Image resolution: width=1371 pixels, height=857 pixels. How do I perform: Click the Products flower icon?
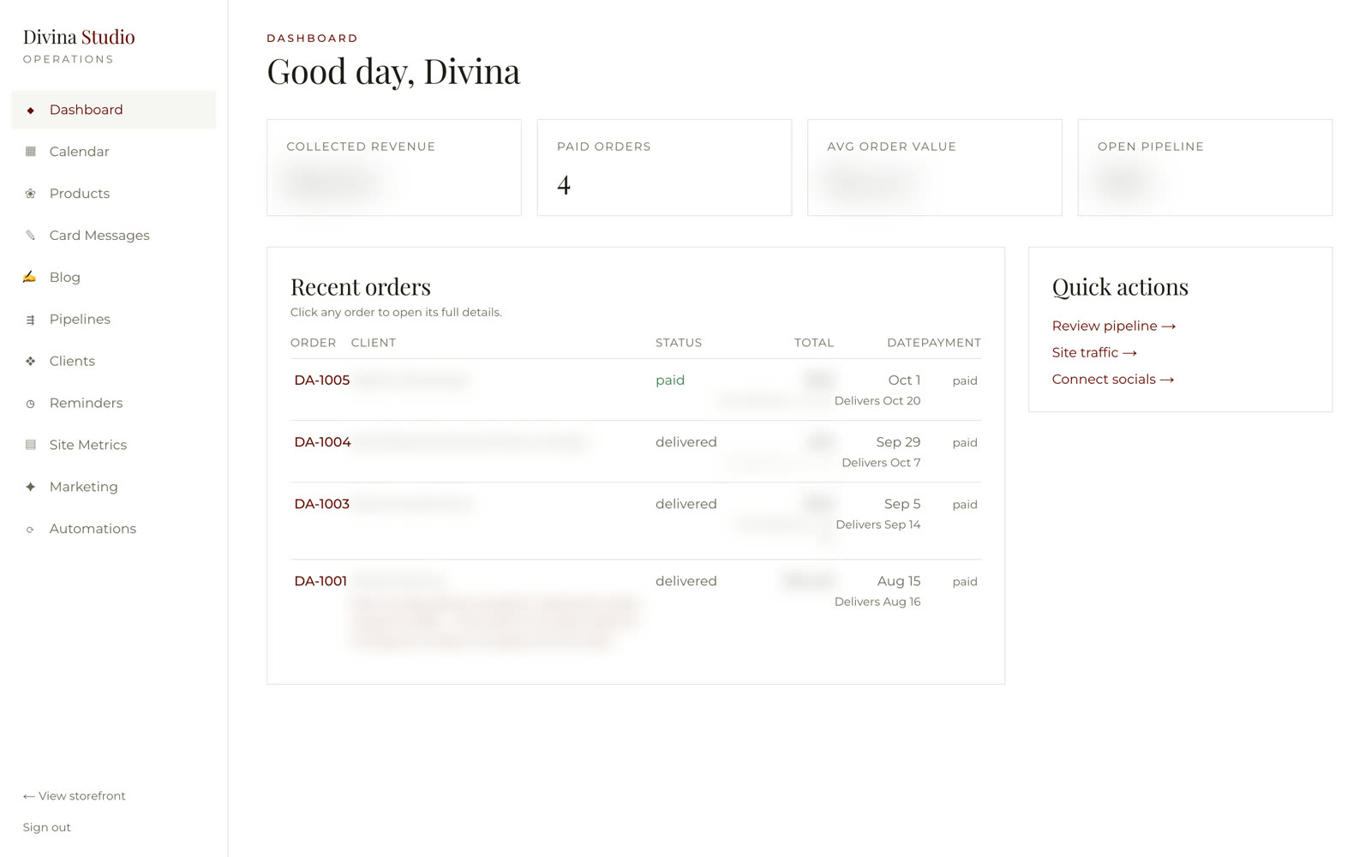click(x=31, y=194)
